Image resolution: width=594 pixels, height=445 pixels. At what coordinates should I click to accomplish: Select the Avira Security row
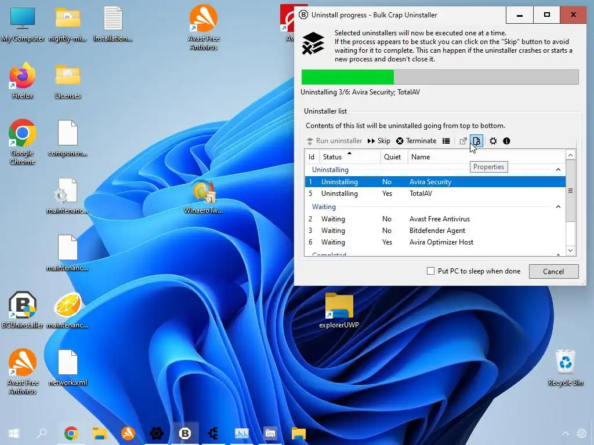click(435, 181)
